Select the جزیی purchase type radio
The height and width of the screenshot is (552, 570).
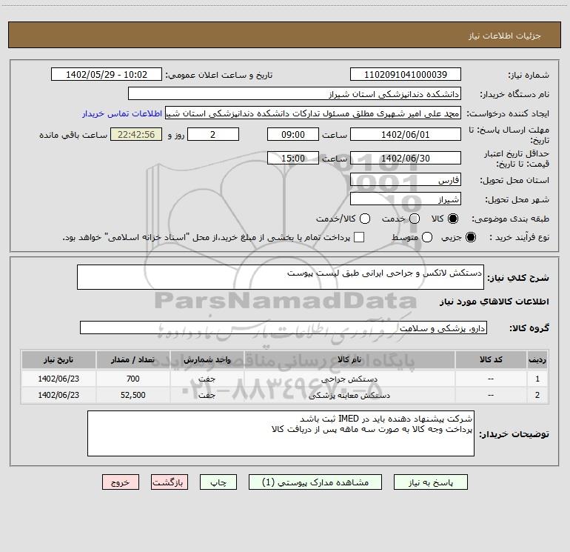pyautogui.click(x=471, y=237)
